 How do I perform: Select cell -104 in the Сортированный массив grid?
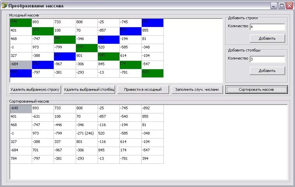pos(153,143)
